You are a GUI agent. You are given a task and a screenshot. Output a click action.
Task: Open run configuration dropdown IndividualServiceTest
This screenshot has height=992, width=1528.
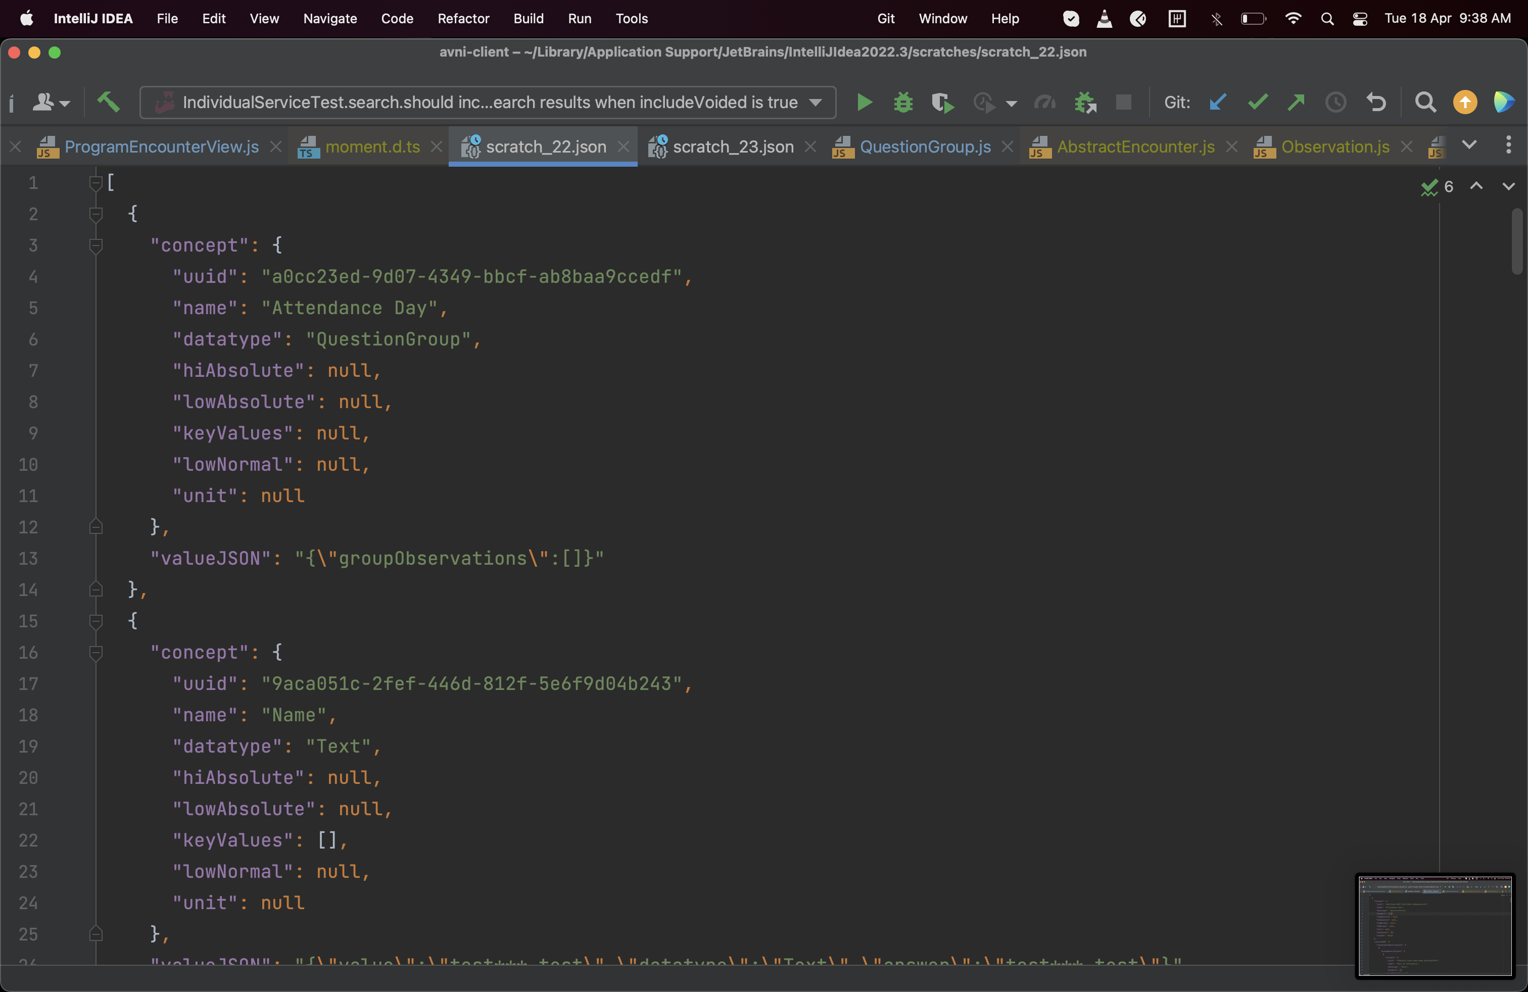coord(488,103)
